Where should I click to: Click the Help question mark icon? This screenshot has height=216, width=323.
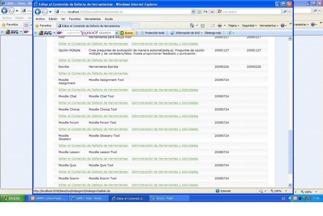[282, 26]
